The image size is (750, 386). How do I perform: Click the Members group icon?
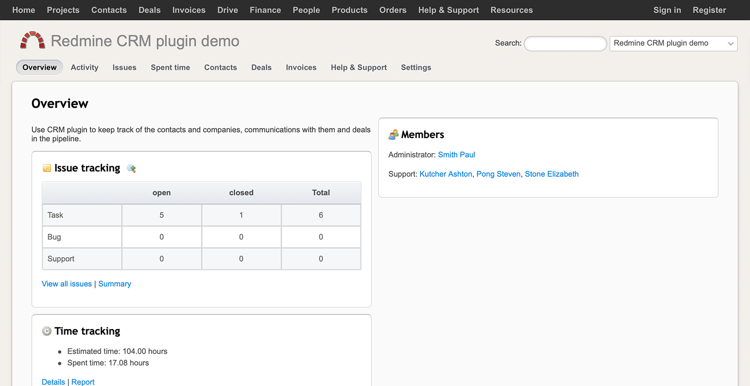pos(394,134)
